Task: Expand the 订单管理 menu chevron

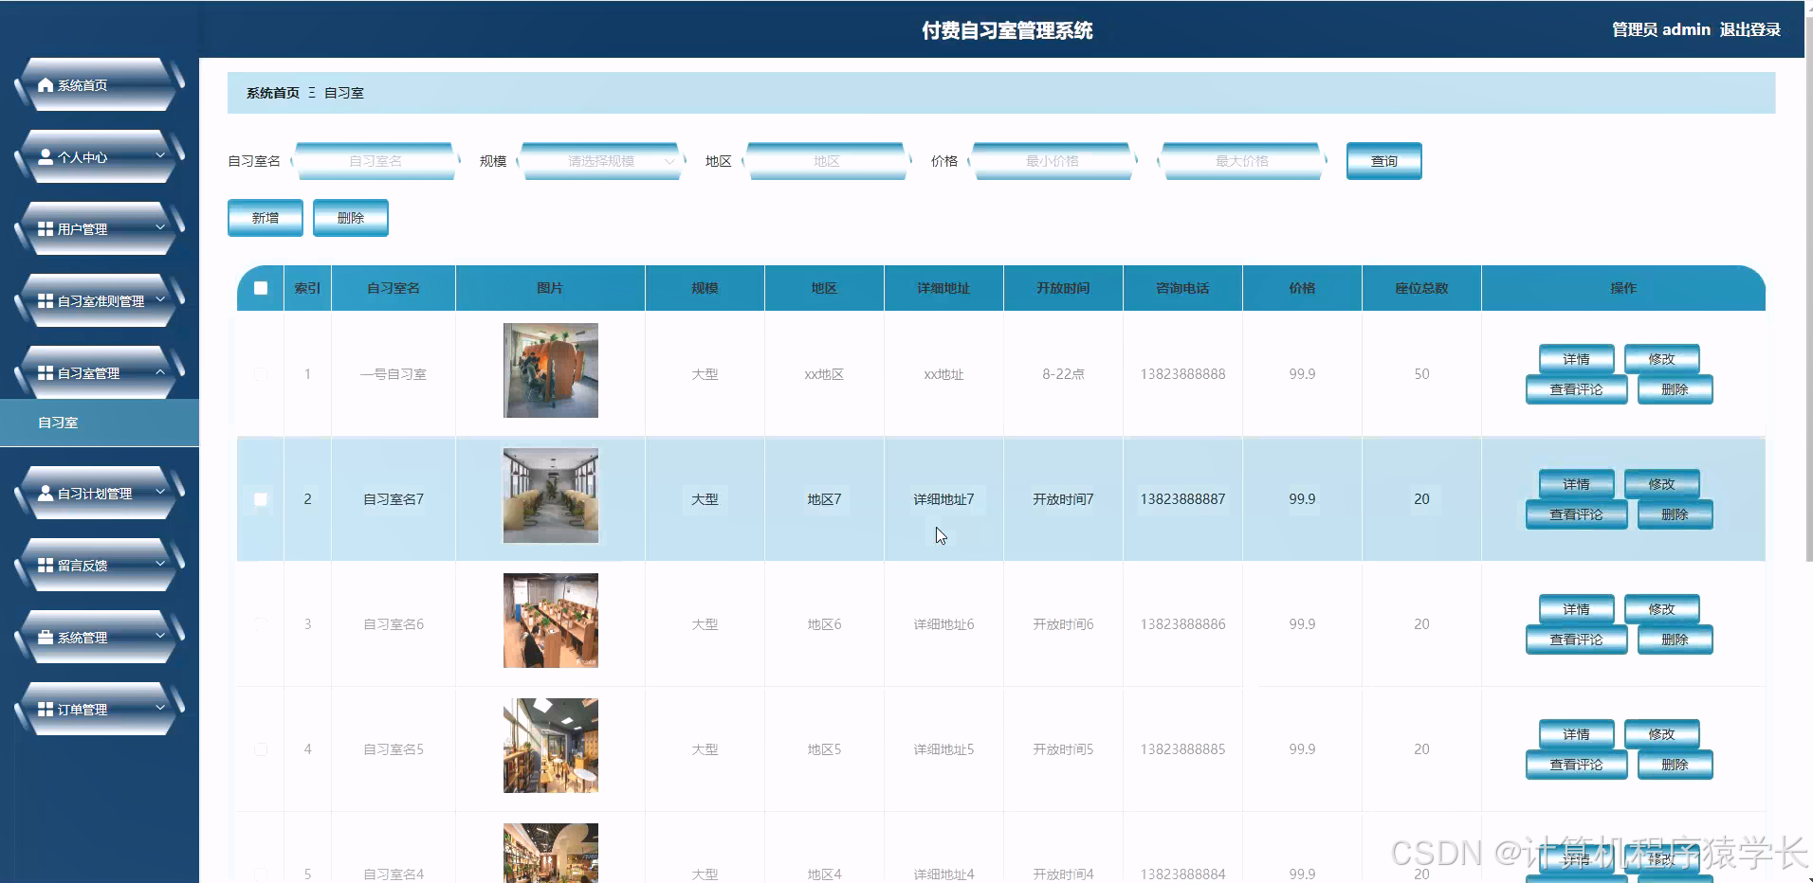Action: tap(160, 708)
